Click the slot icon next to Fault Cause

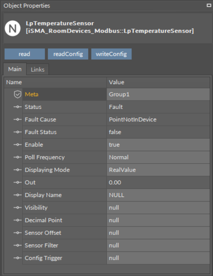pyautogui.click(x=18, y=120)
